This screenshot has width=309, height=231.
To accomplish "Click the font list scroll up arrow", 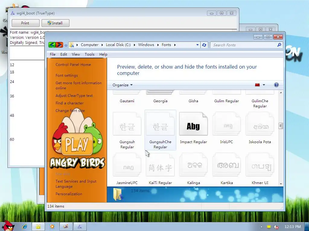I will [x=281, y=93].
